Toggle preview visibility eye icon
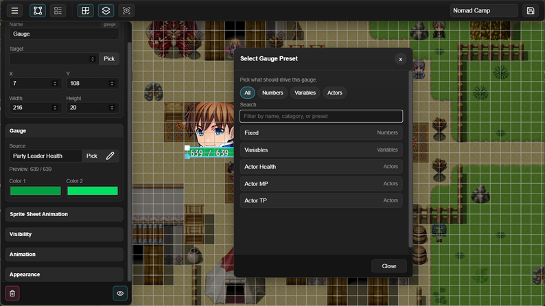This screenshot has width=545, height=306. pyautogui.click(x=120, y=294)
